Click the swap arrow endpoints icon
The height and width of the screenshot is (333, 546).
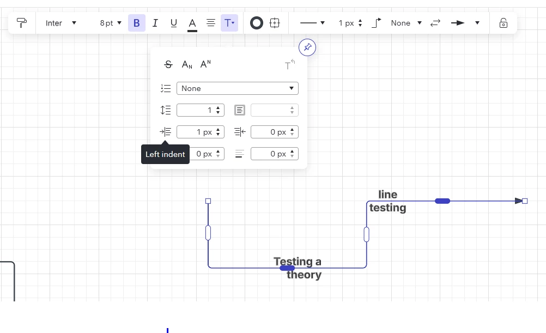coord(435,23)
